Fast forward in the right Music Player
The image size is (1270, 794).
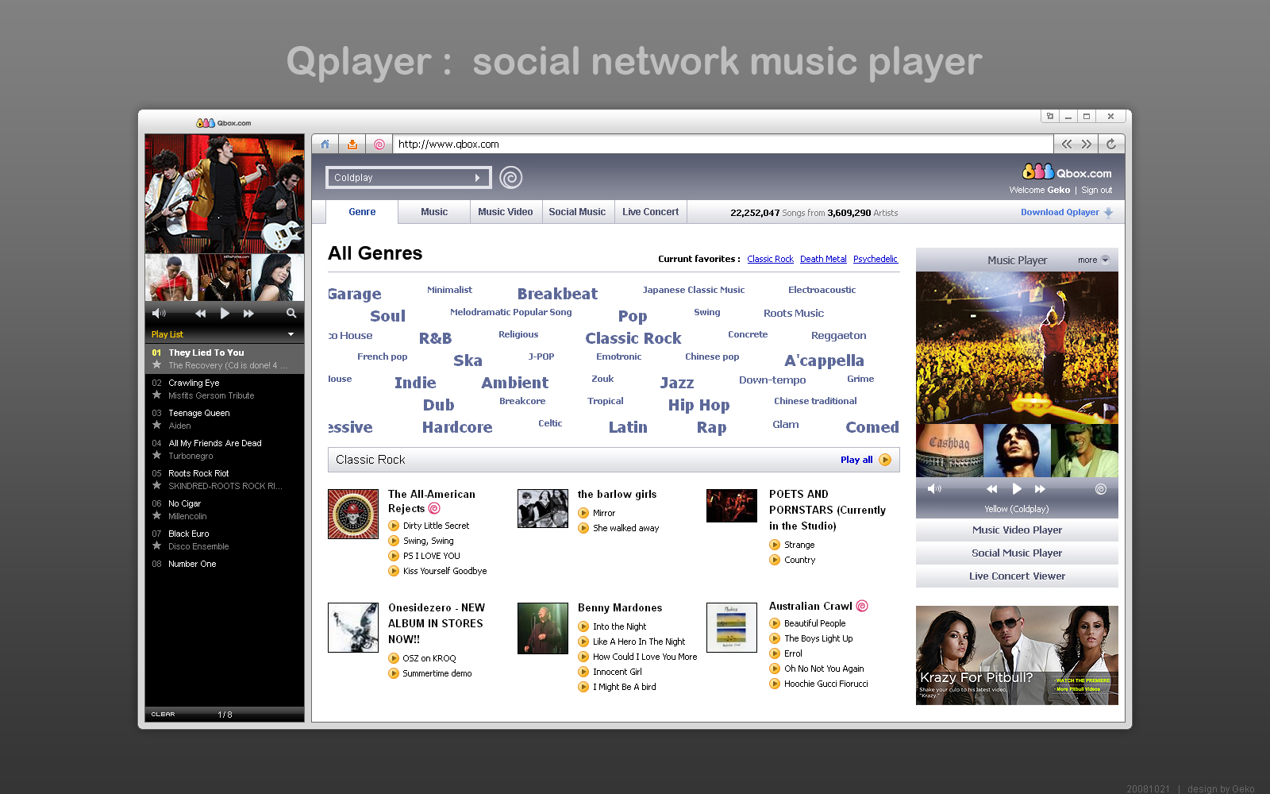[x=1040, y=489]
